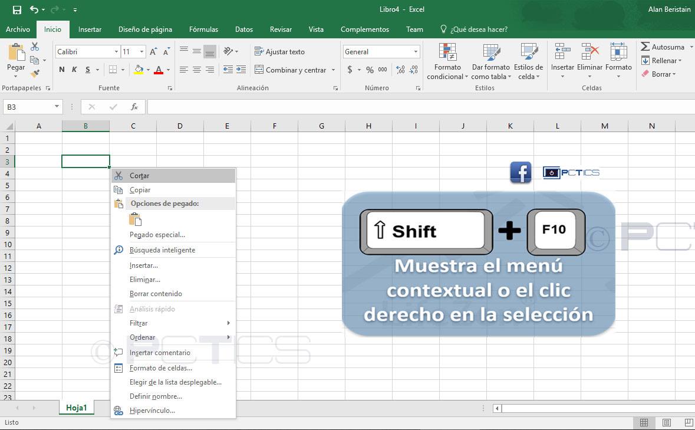Click Combinar y centrar button

(x=291, y=70)
